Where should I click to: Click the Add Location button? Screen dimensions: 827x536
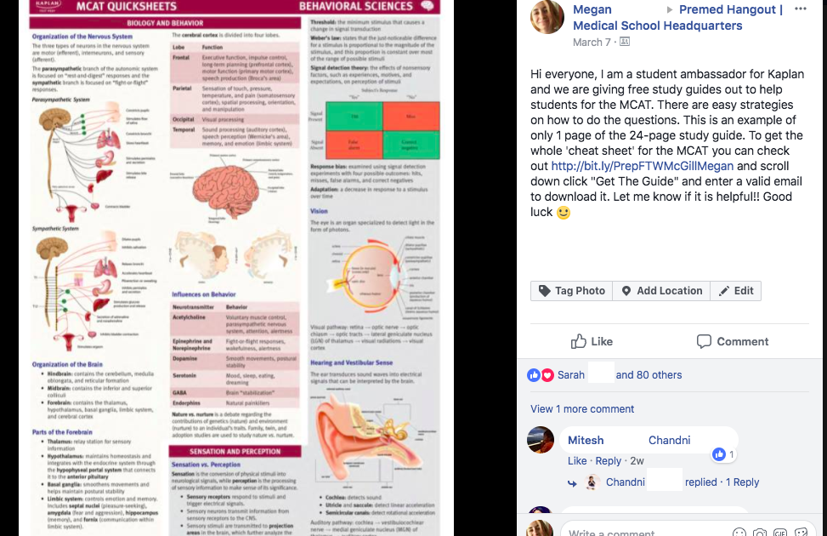(661, 291)
